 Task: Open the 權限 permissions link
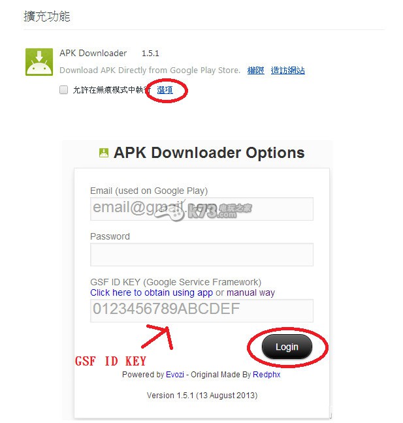[255, 70]
